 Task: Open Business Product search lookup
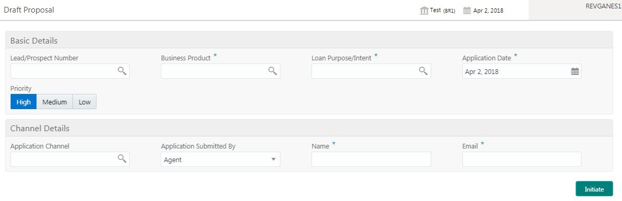tap(273, 71)
